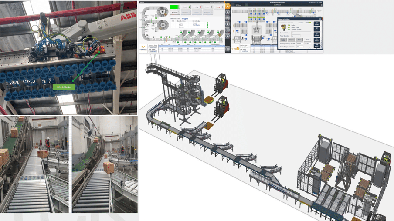Open the menu icon at palletizer screen top-right
Image resolution: width=394 pixels, height=221 pixels.
click(x=321, y=5)
